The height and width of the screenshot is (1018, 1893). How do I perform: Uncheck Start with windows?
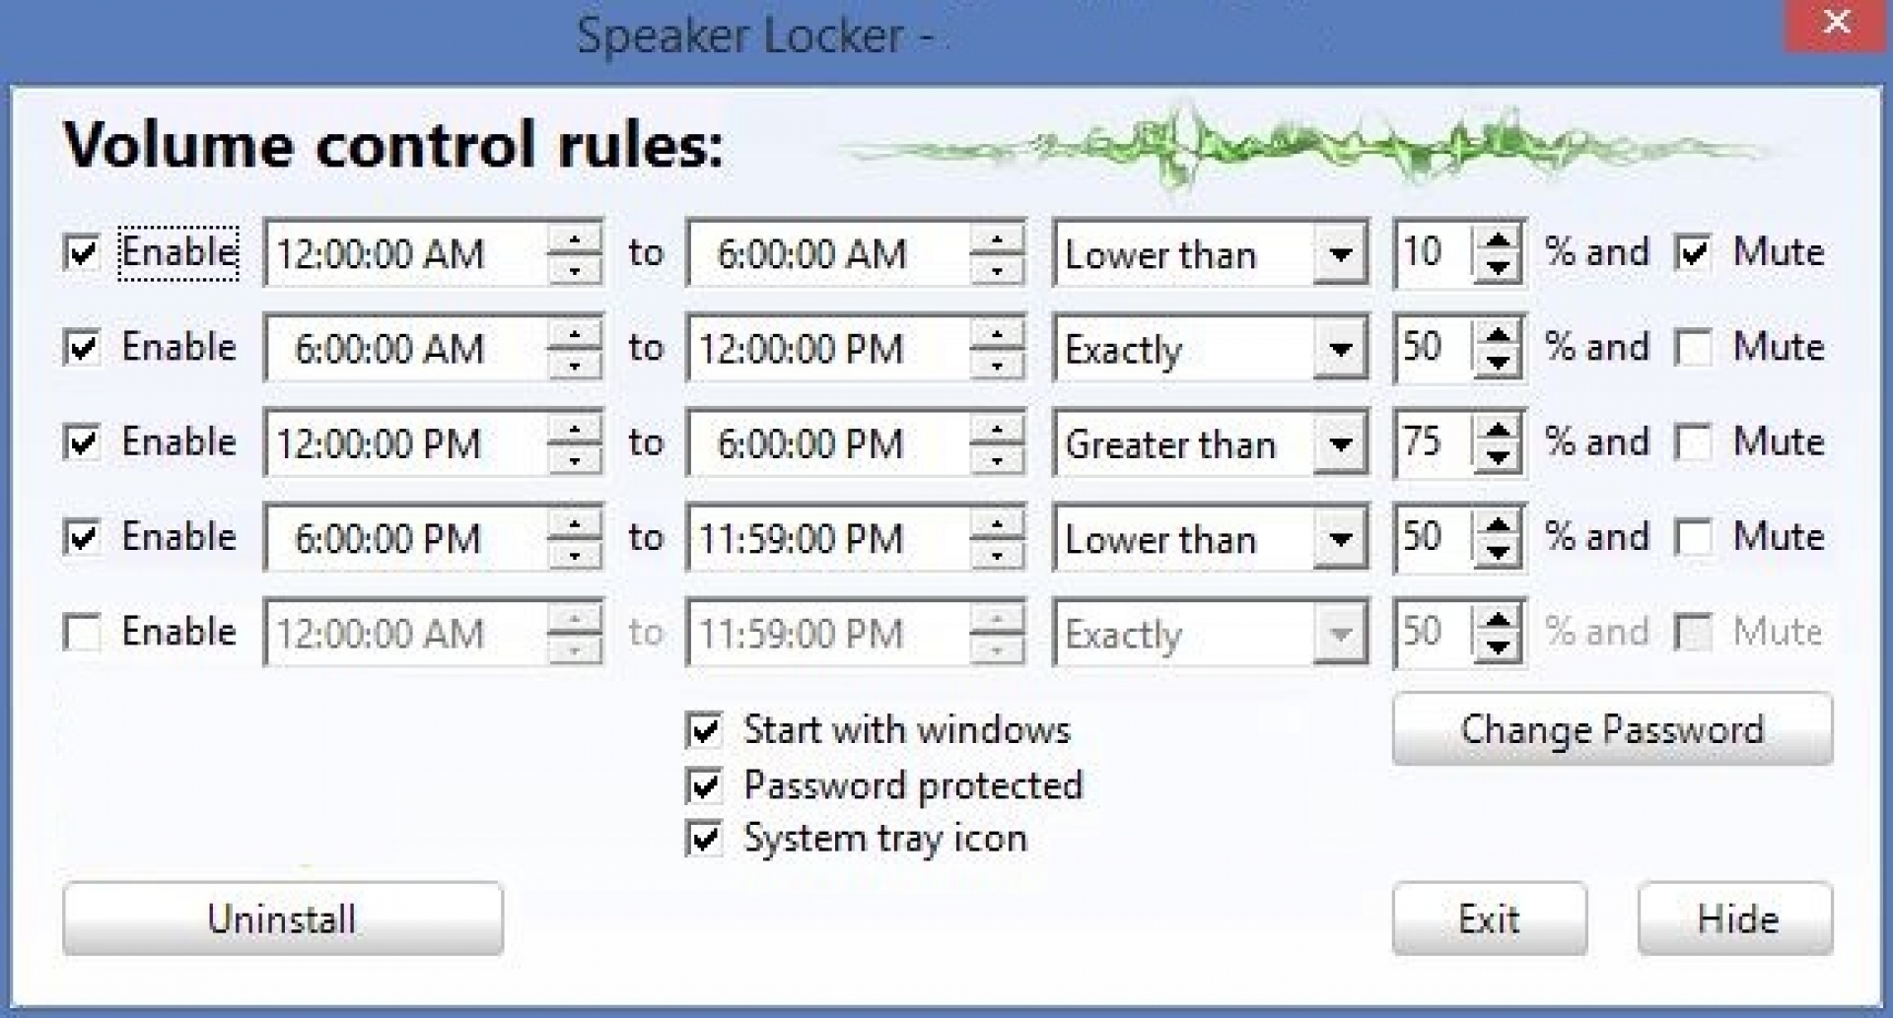pos(702,729)
